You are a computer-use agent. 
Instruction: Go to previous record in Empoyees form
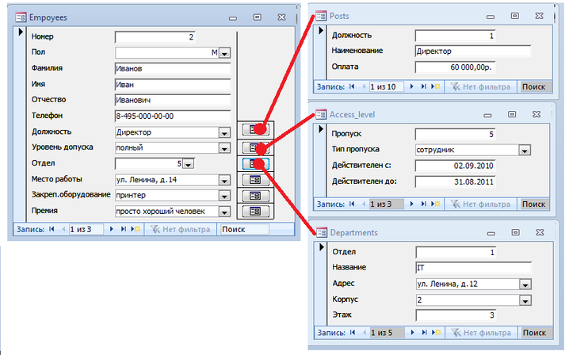pos(63,229)
